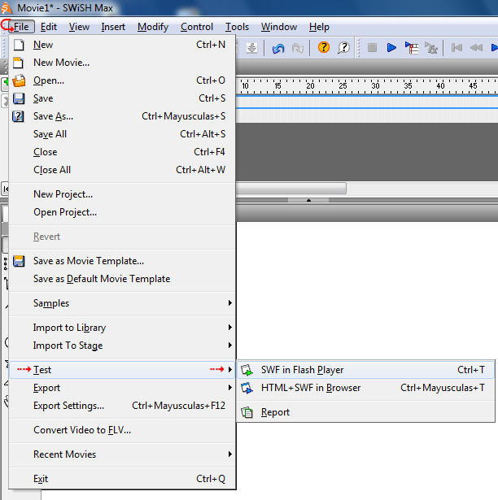
Task: Open the Help menu
Action: [x=319, y=27]
